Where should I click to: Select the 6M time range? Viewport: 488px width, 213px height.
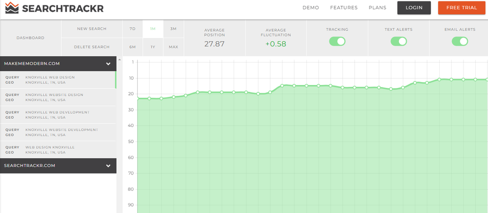(x=133, y=47)
